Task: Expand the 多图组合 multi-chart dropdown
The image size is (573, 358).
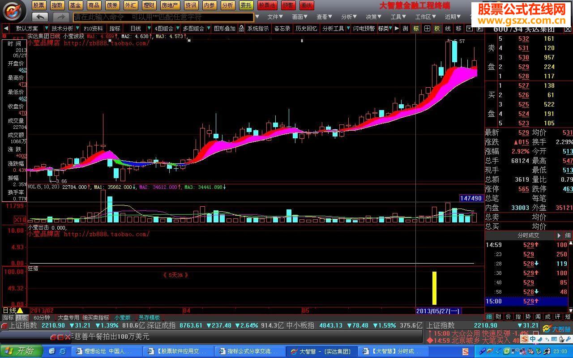Action: (x=208, y=28)
